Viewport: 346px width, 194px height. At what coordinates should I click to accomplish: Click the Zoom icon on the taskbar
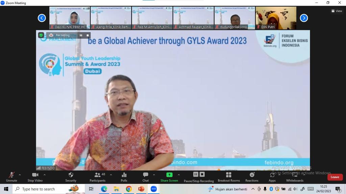(x=154, y=189)
